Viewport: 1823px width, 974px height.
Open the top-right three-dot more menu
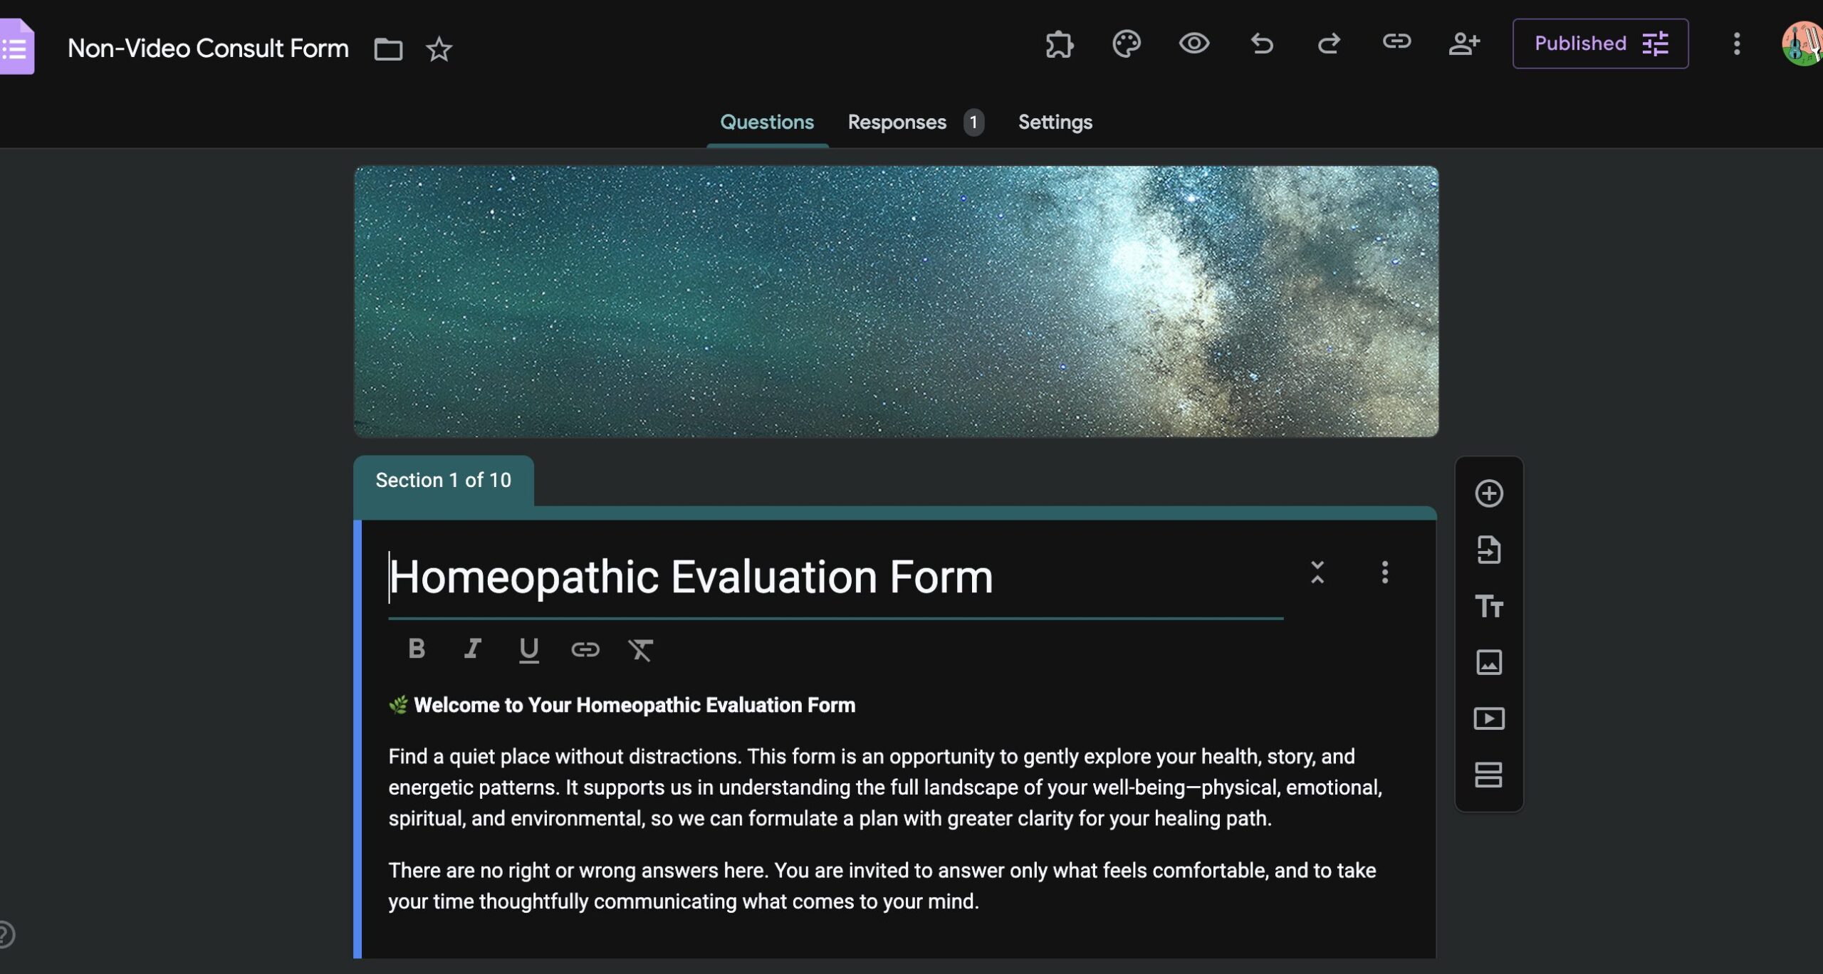[x=1737, y=44]
